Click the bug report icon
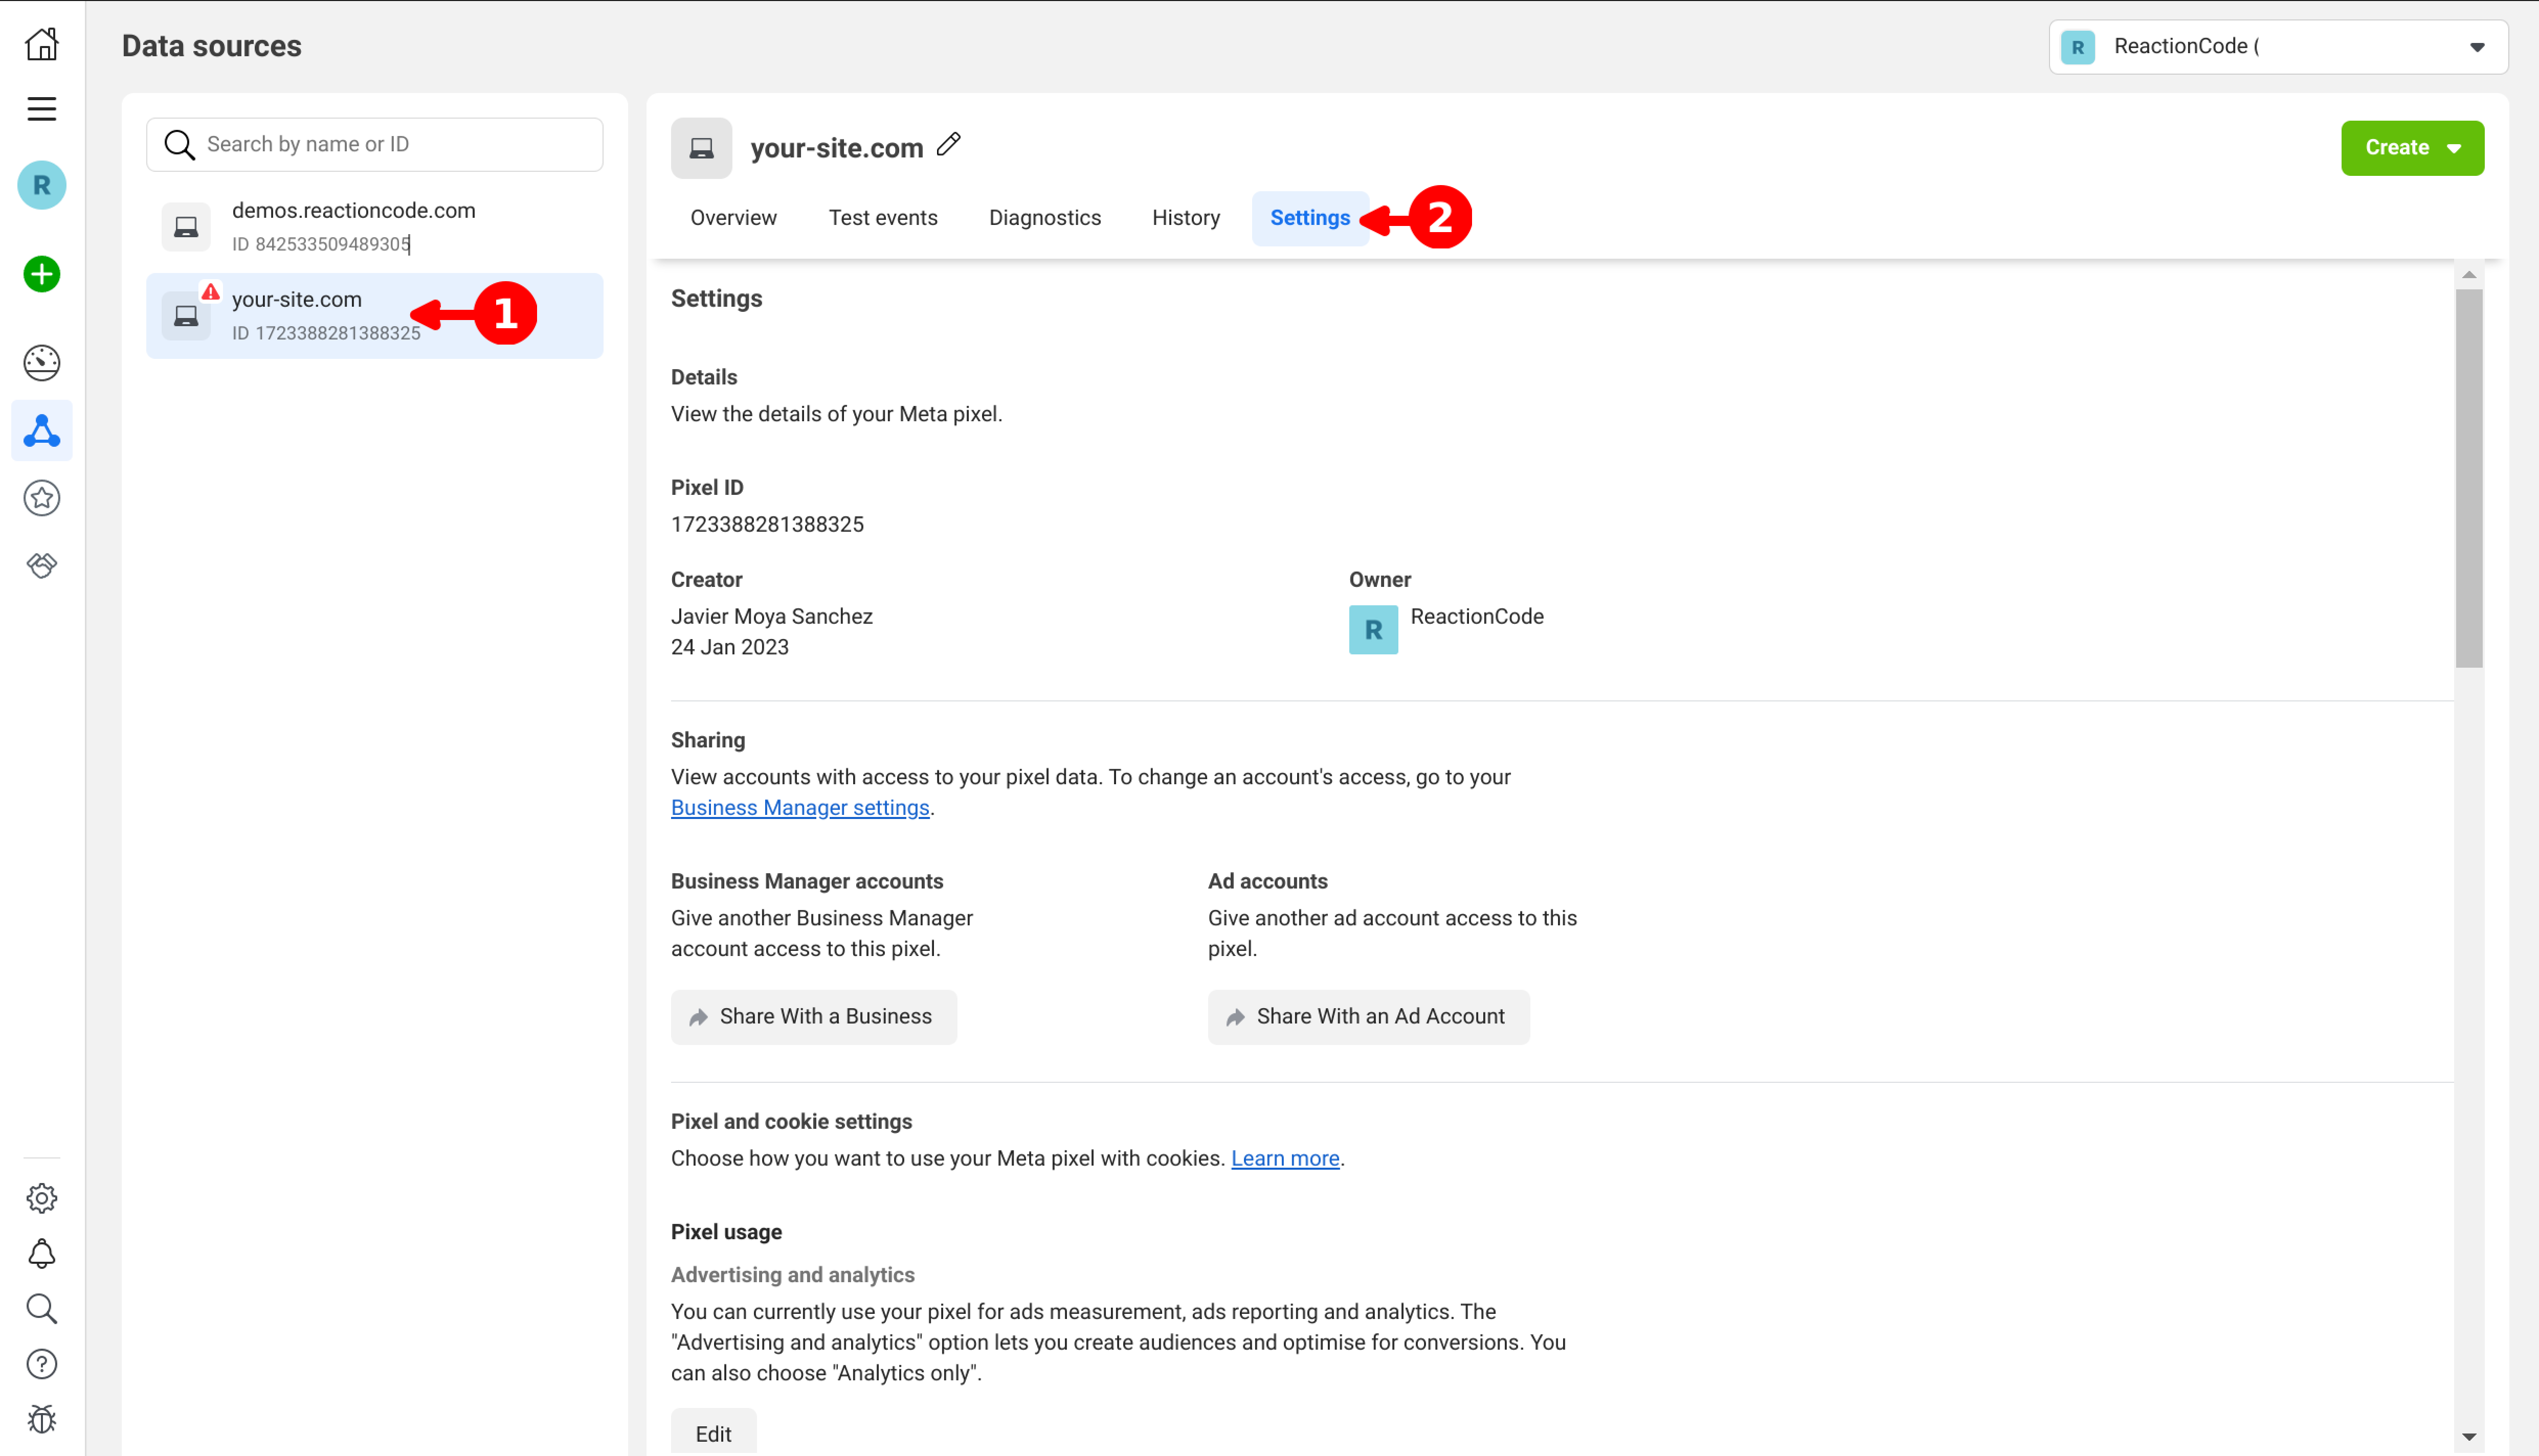 41,1419
